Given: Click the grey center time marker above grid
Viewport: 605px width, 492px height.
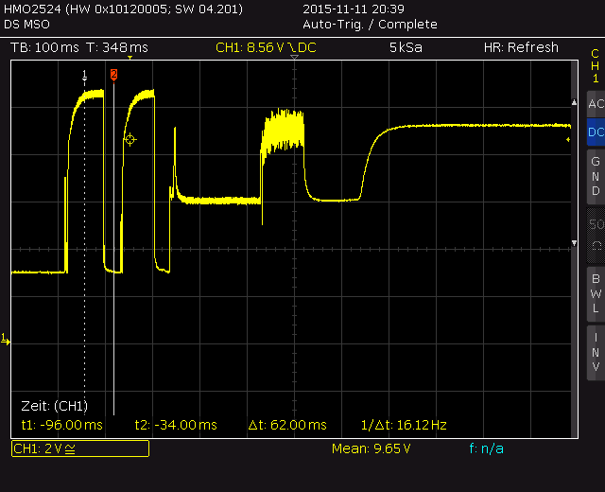Looking at the screenshot, I should [x=294, y=57].
